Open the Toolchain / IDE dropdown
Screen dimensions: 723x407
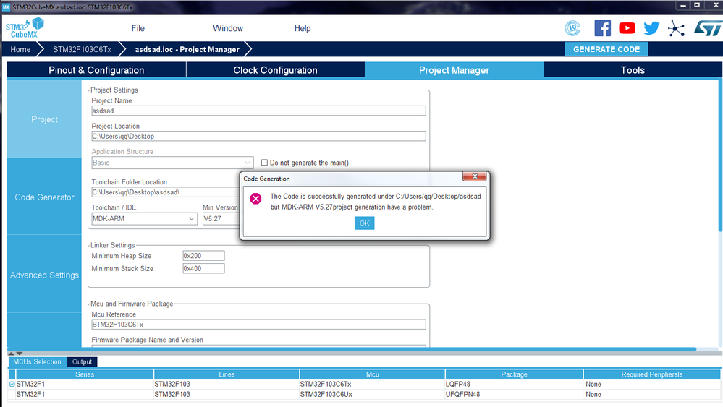click(x=144, y=219)
